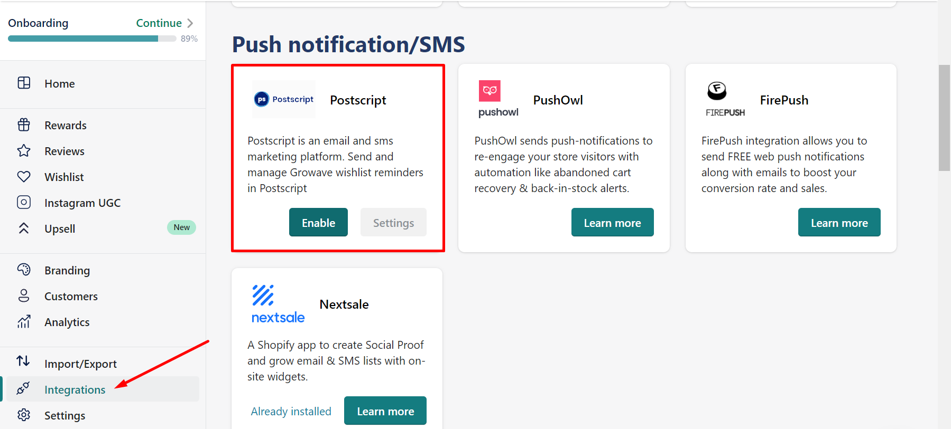Screen dimensions: 951x429
Task: Select the Integrations plug icon
Action: click(24, 389)
